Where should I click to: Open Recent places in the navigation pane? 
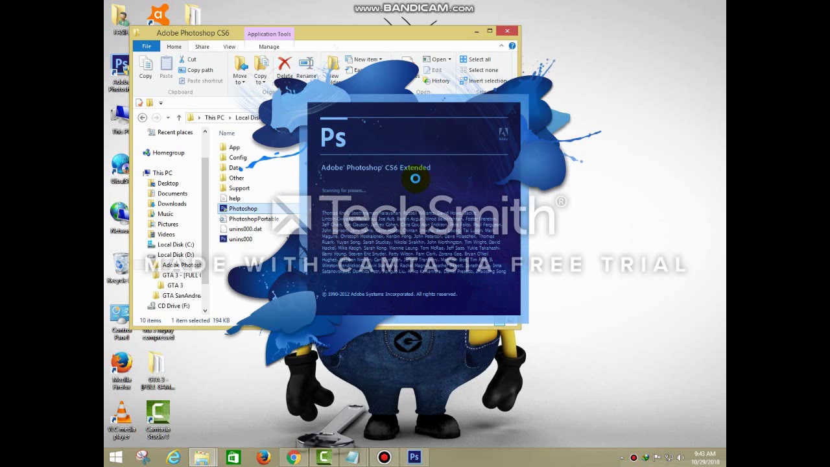(x=170, y=132)
